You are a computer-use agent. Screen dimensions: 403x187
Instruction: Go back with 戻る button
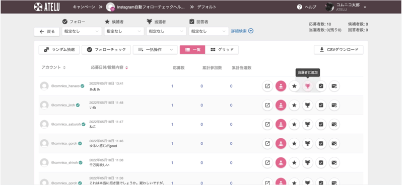click(x=47, y=32)
